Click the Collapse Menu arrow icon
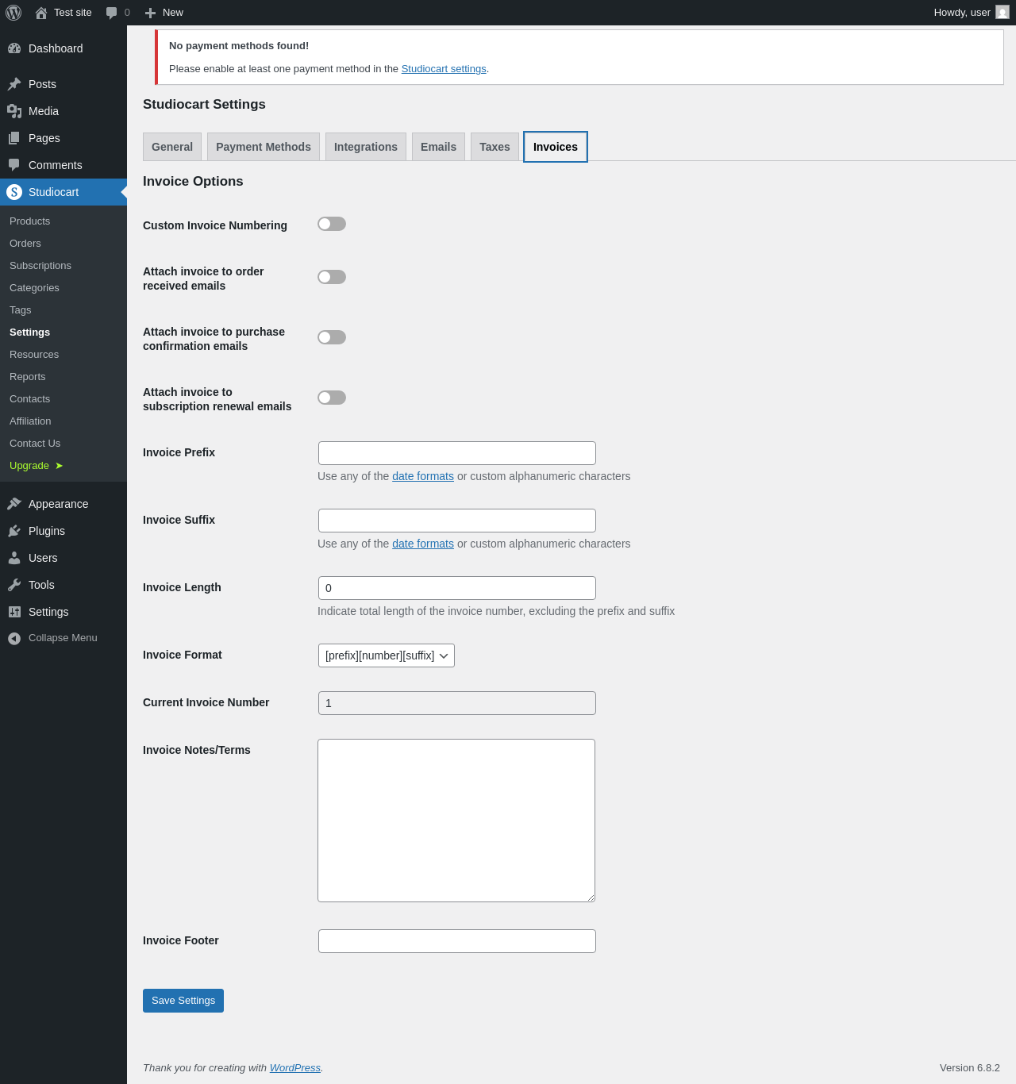Image resolution: width=1016 pixels, height=1084 pixels. pos(14,638)
